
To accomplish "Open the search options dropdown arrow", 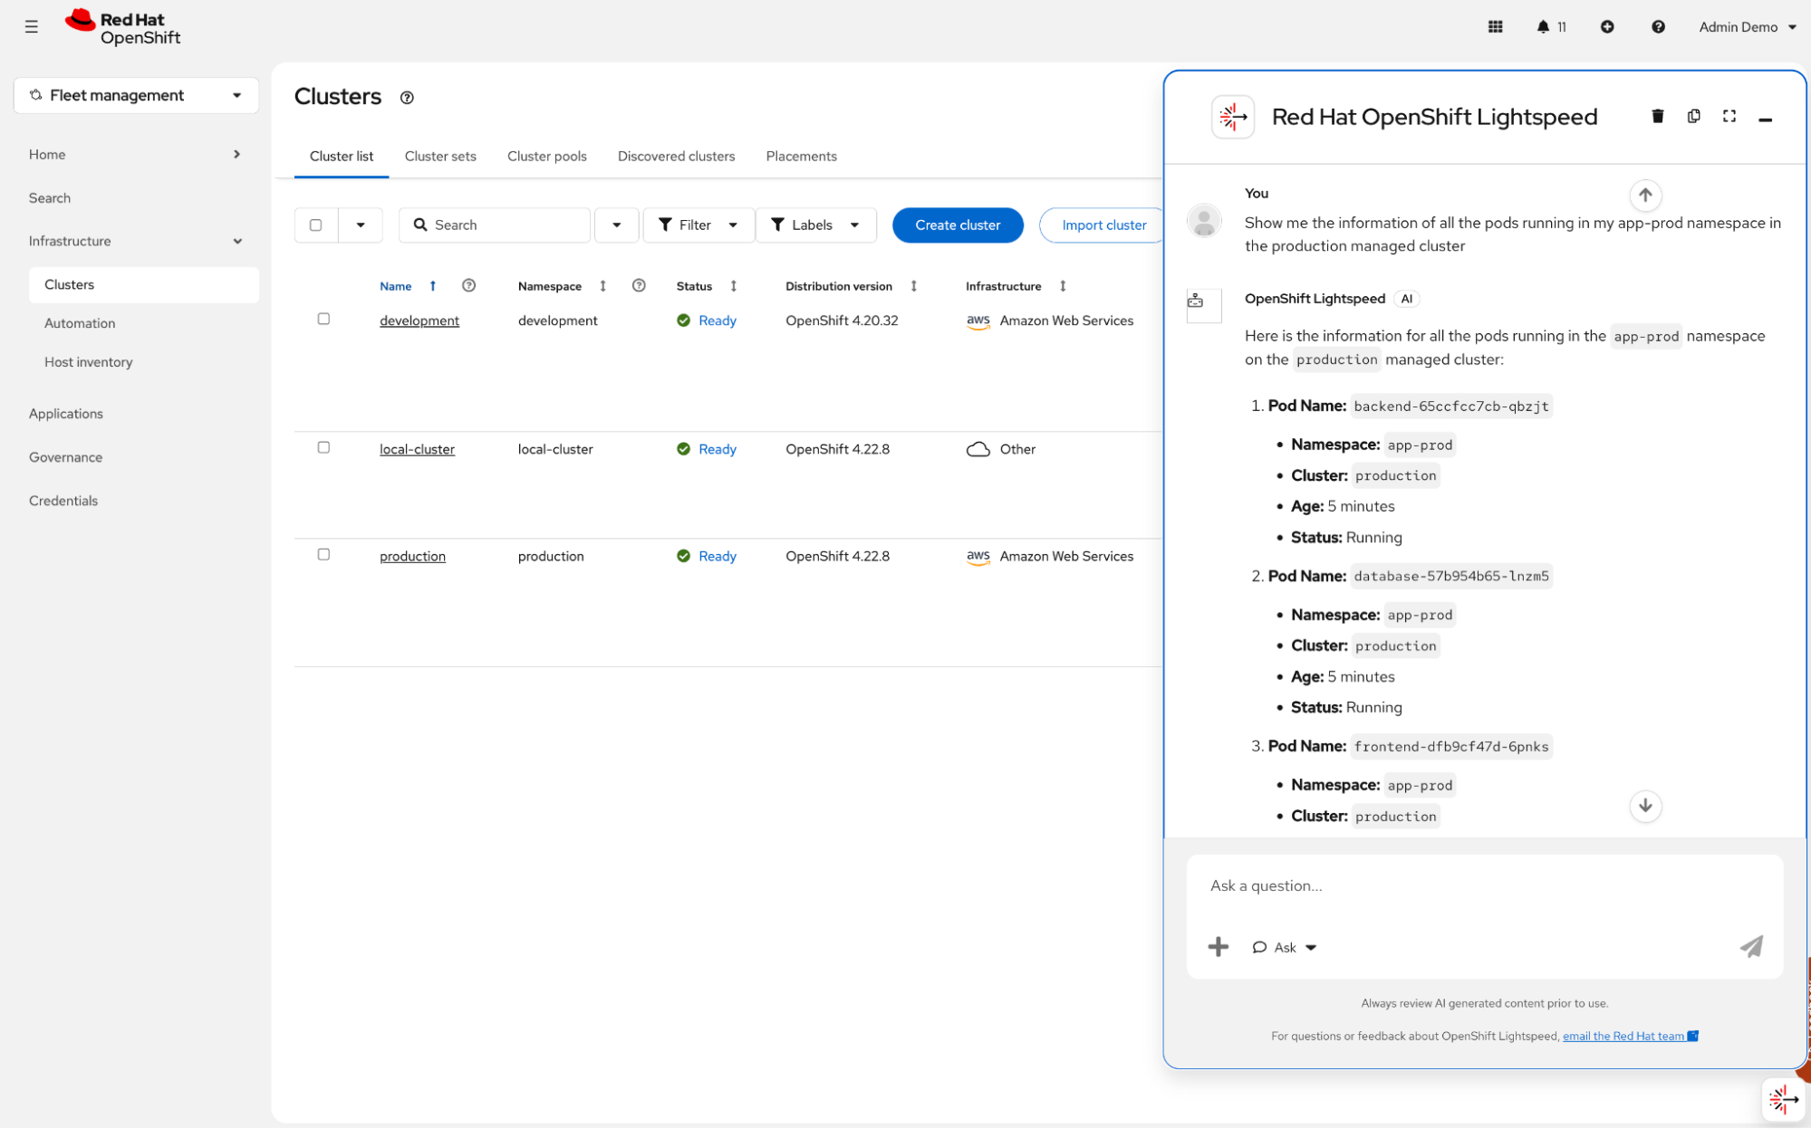I will 616,225.
